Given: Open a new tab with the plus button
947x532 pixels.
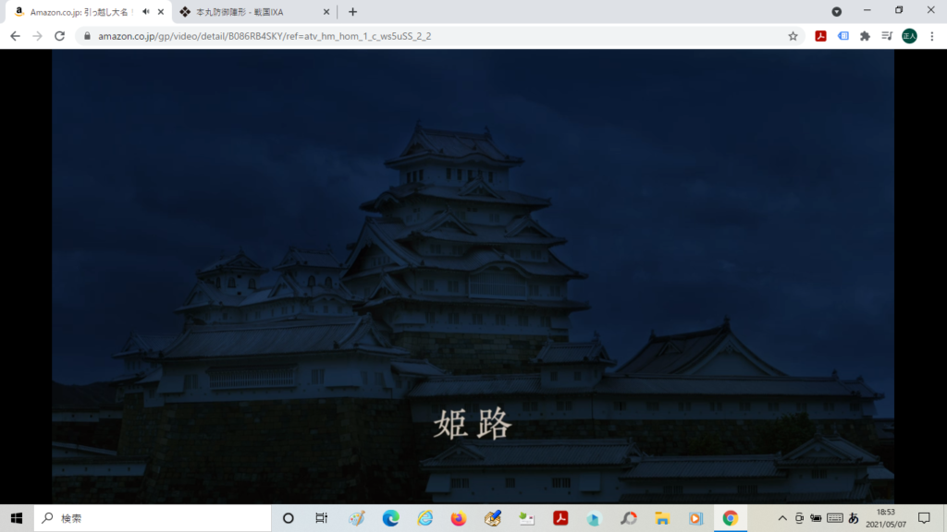Looking at the screenshot, I should (352, 12).
